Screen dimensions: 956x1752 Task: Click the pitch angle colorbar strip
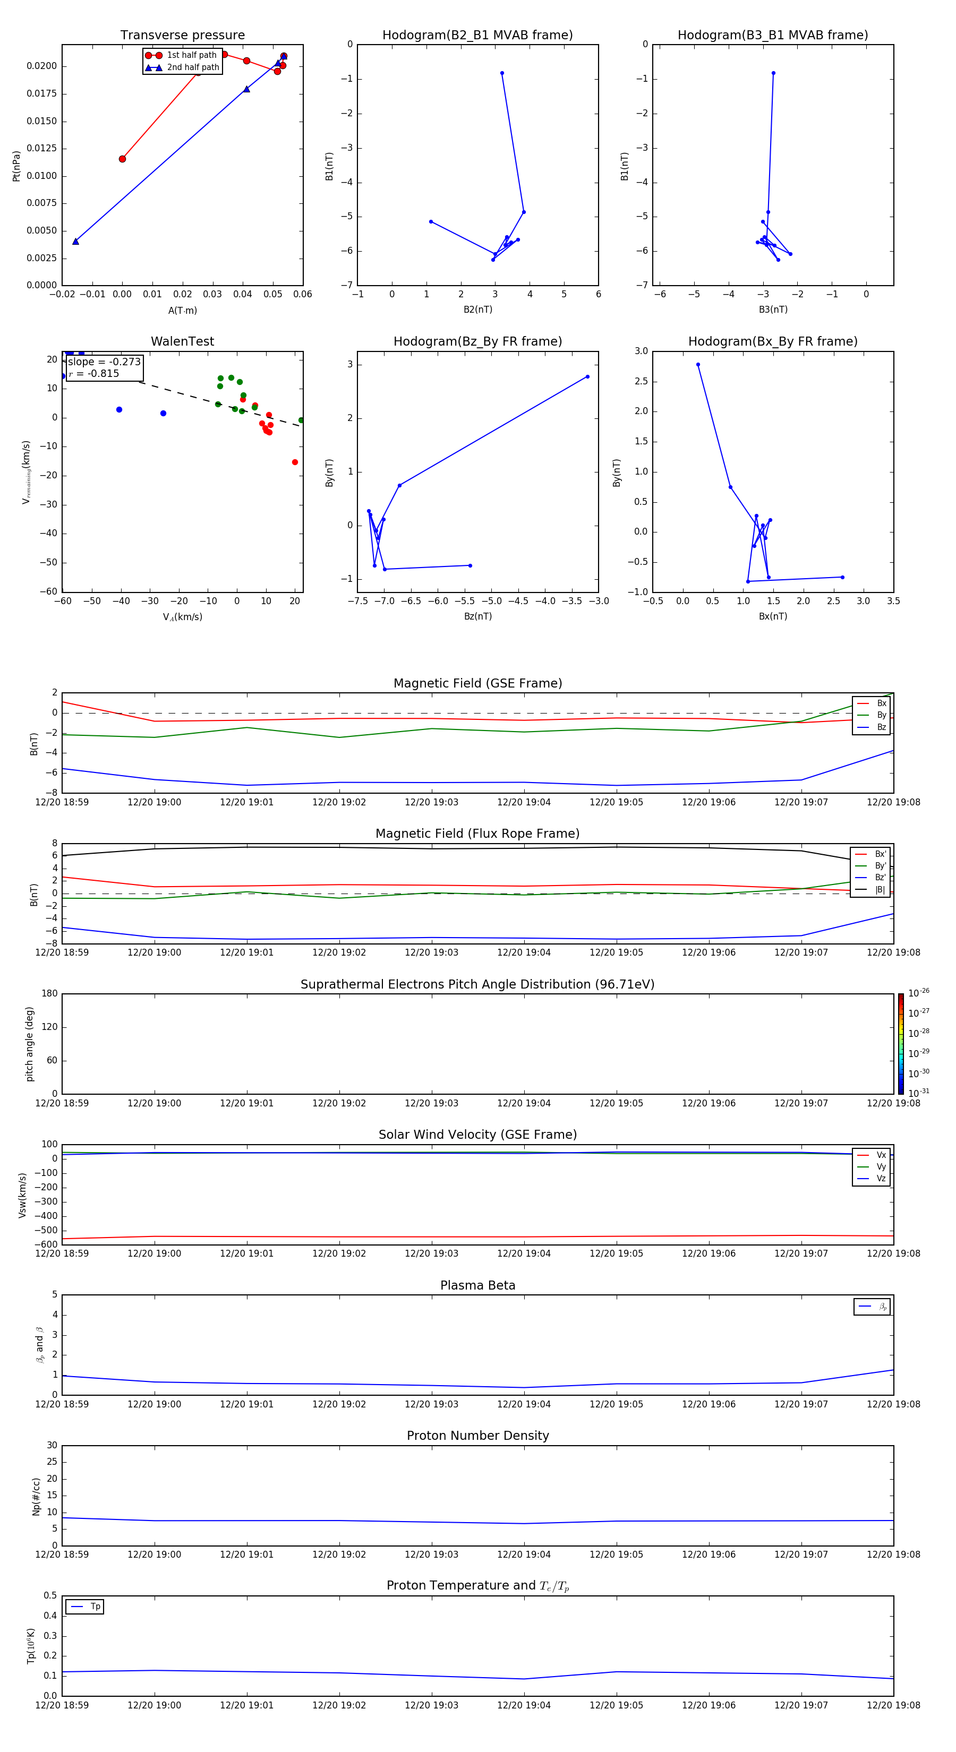click(901, 1044)
